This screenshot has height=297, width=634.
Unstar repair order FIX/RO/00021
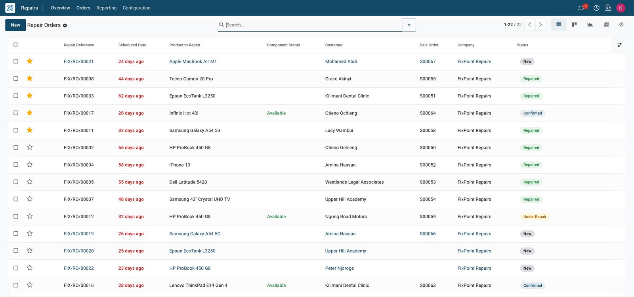(x=30, y=61)
